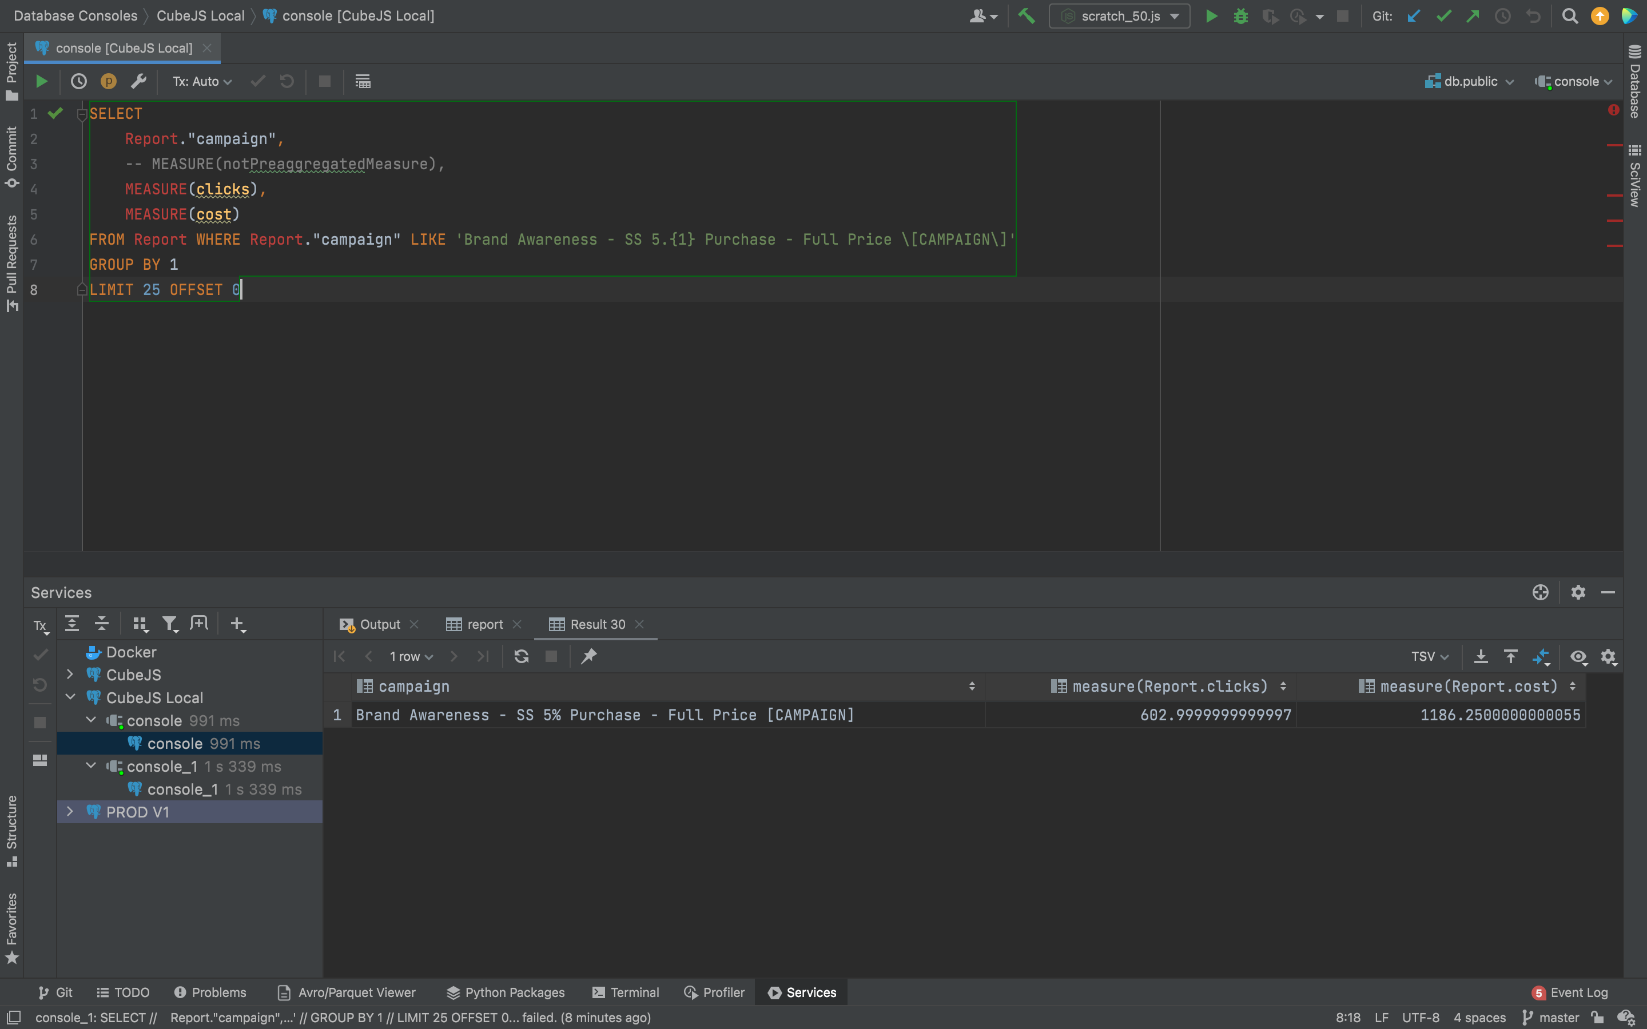
Task: Toggle Pull Requests tool window stripe
Action: click(x=11, y=264)
